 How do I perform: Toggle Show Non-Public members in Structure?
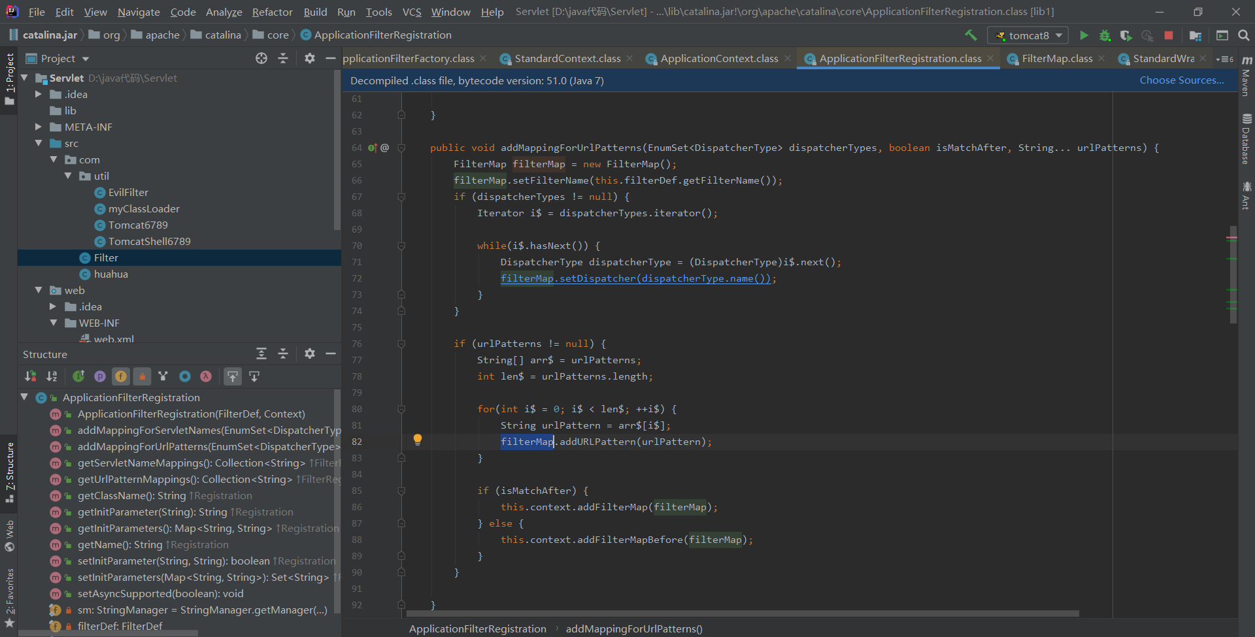click(x=142, y=376)
